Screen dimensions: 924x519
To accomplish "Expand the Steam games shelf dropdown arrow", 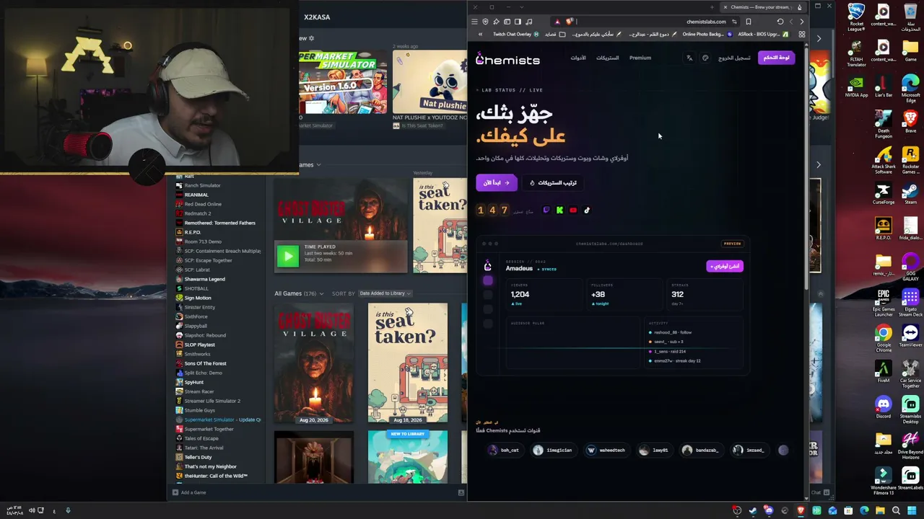I will pos(318,165).
